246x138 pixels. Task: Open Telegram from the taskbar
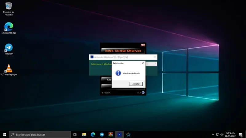click(x=102, y=135)
